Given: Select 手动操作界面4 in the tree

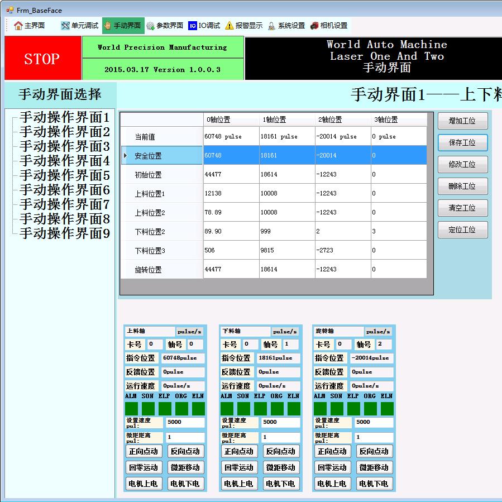Looking at the screenshot, I should click(65, 161).
